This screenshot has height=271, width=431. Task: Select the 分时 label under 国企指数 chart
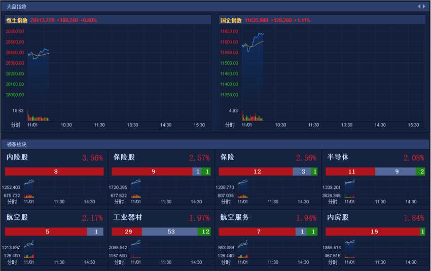point(230,125)
